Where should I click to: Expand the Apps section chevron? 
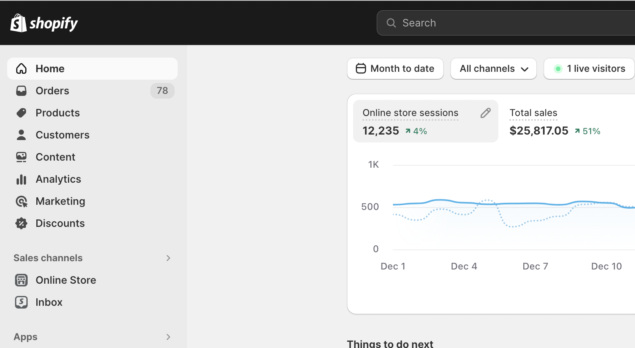(x=169, y=337)
